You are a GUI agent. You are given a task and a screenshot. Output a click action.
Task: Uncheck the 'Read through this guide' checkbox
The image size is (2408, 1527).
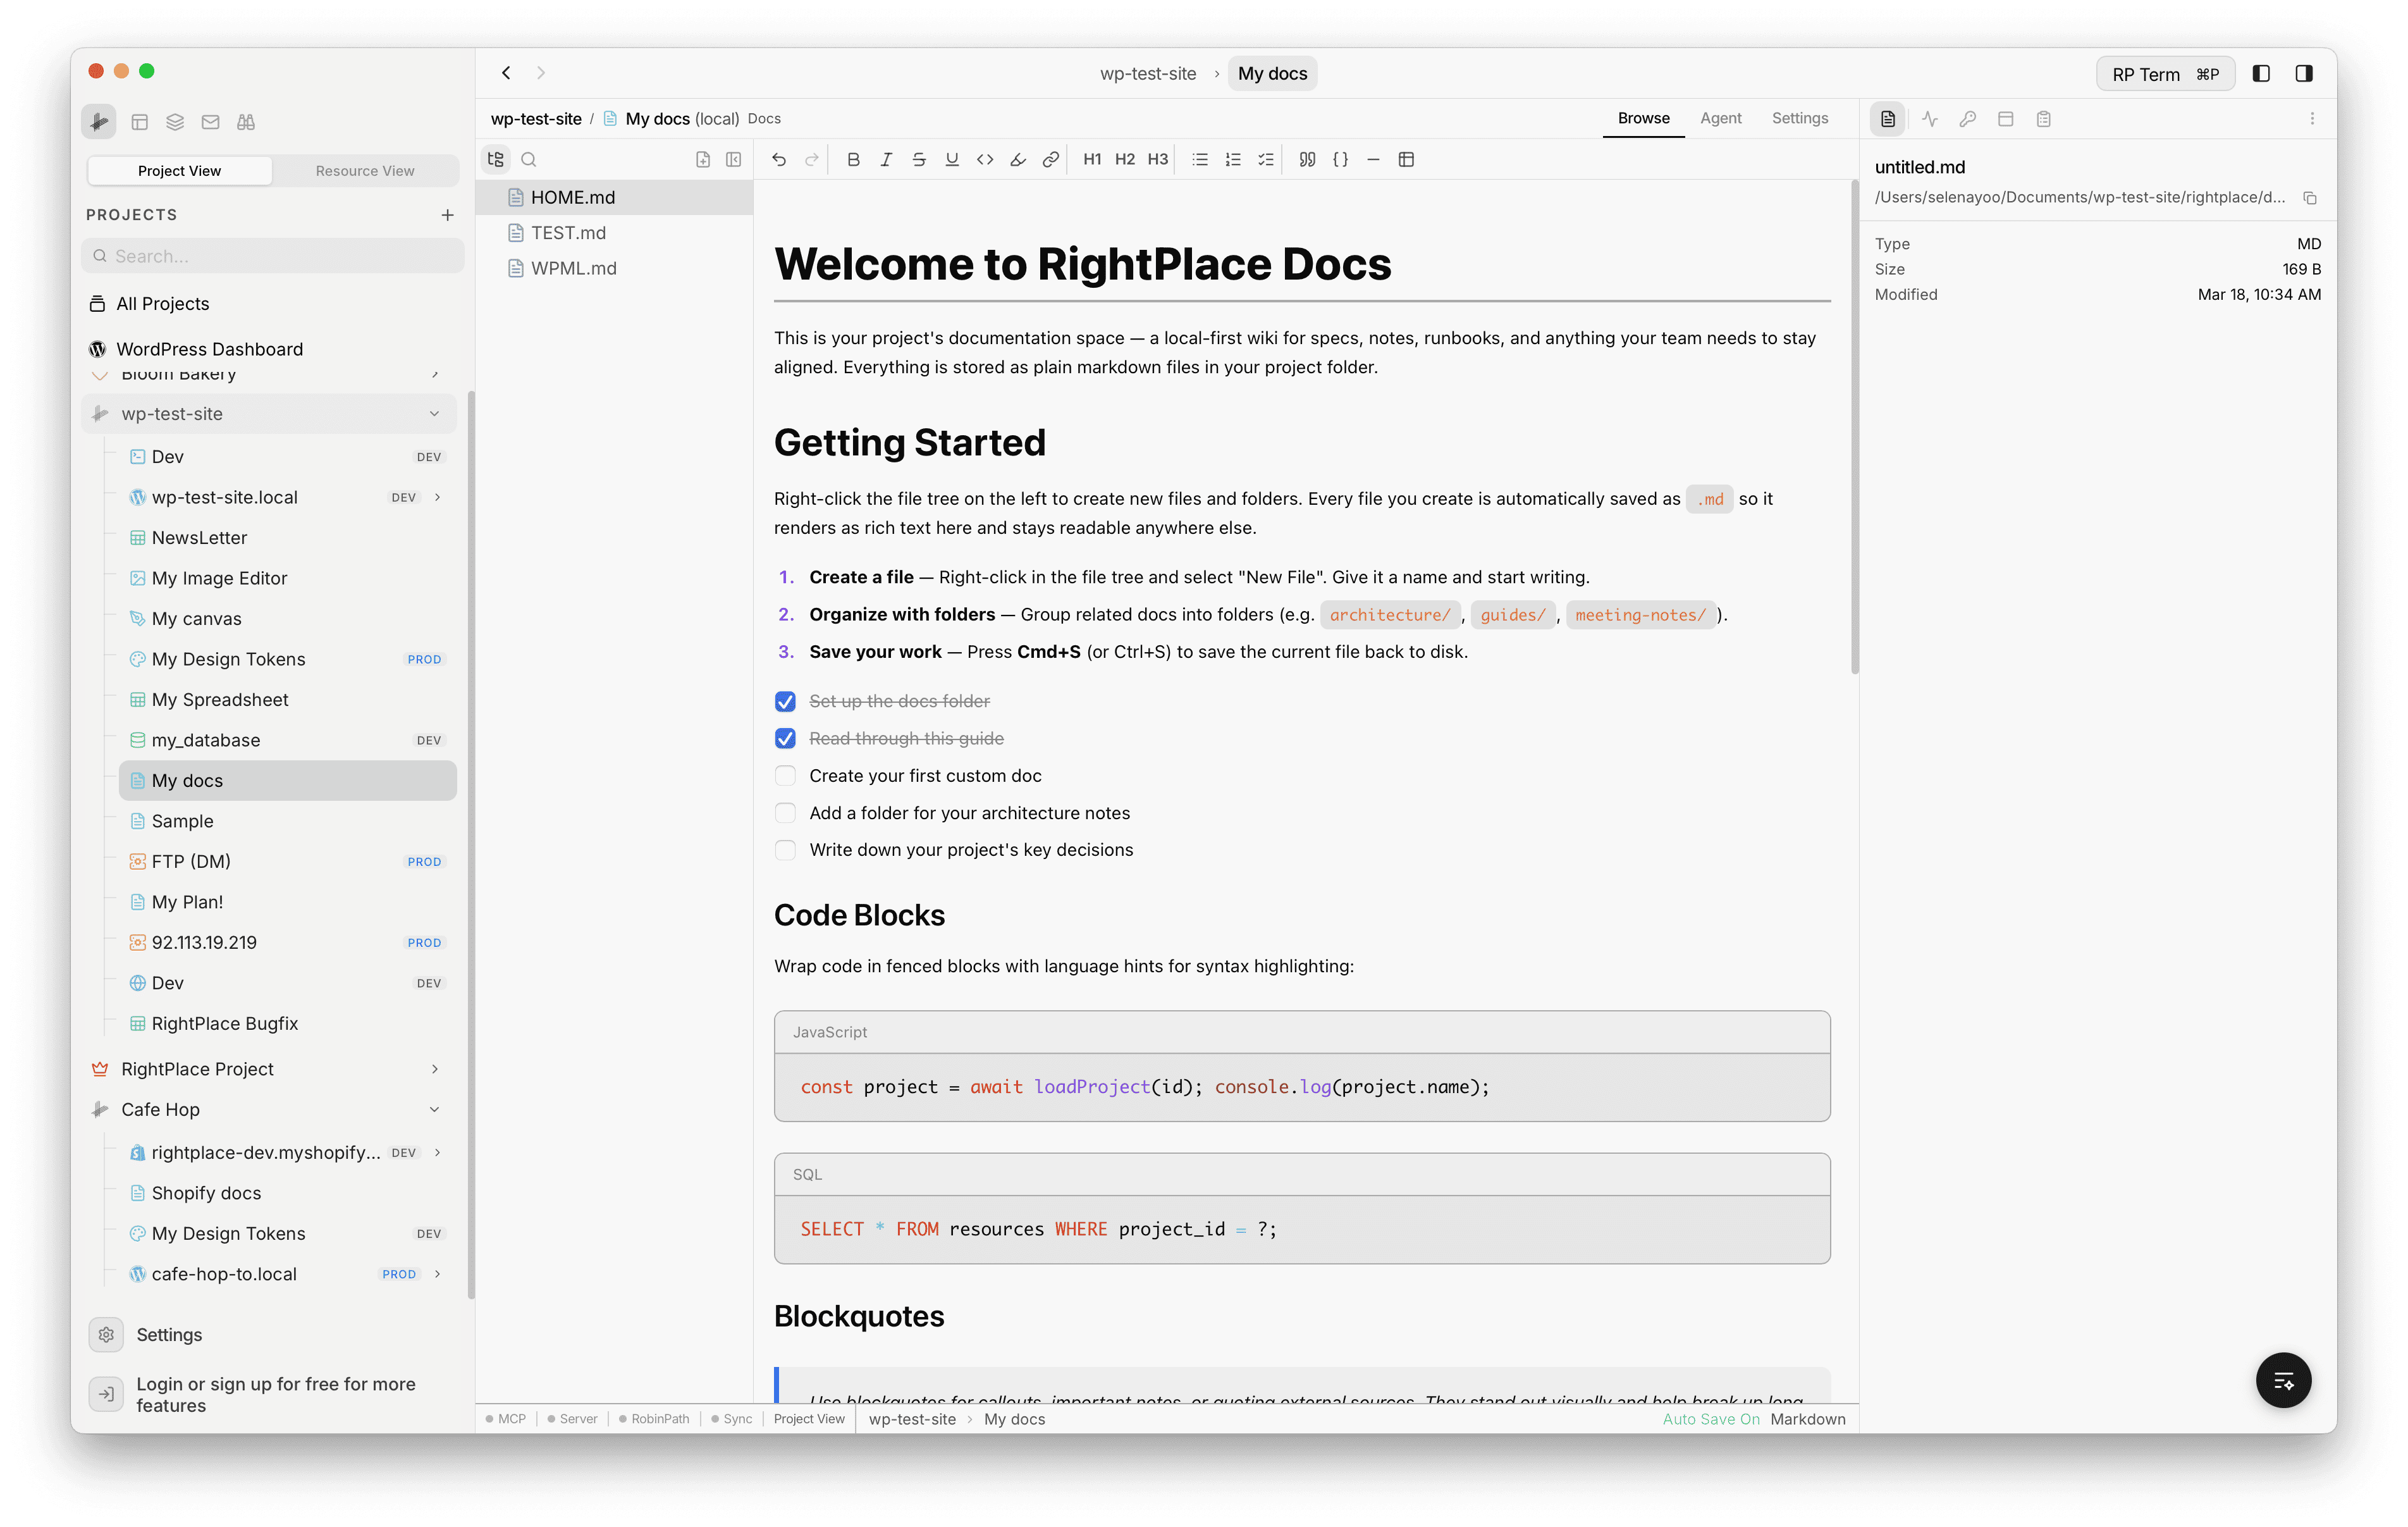[786, 738]
